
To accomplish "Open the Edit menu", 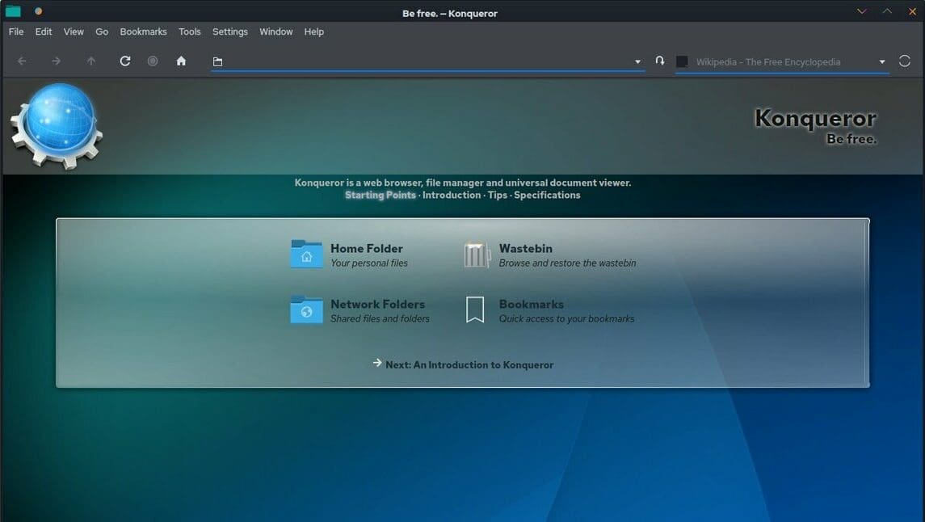I will (44, 32).
